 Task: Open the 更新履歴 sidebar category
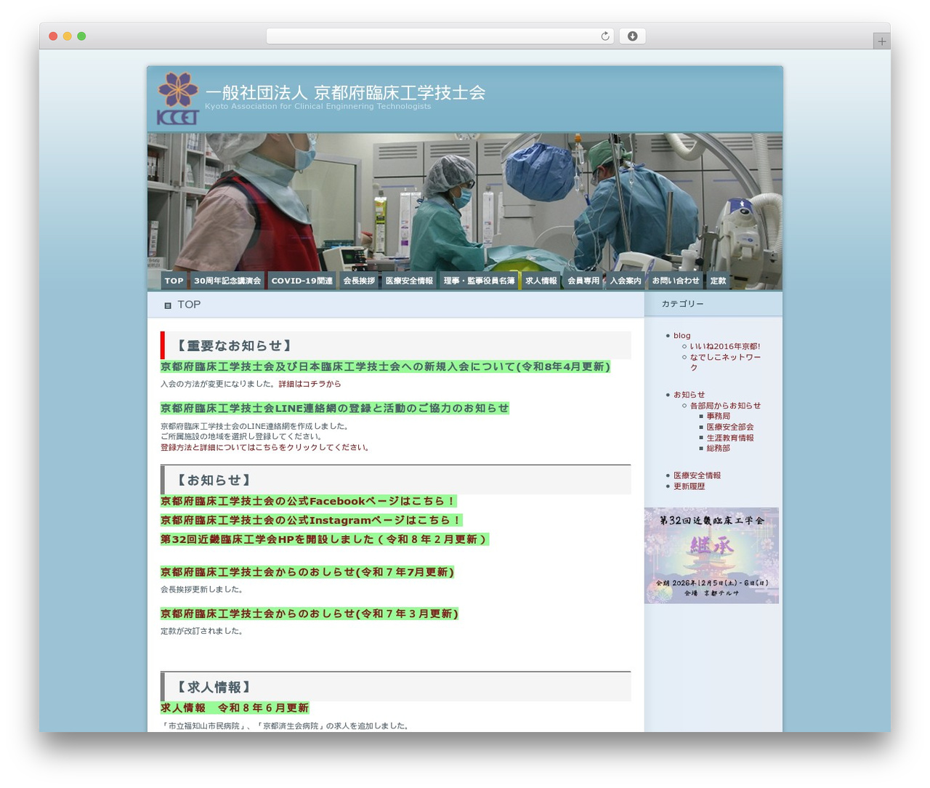(x=689, y=486)
